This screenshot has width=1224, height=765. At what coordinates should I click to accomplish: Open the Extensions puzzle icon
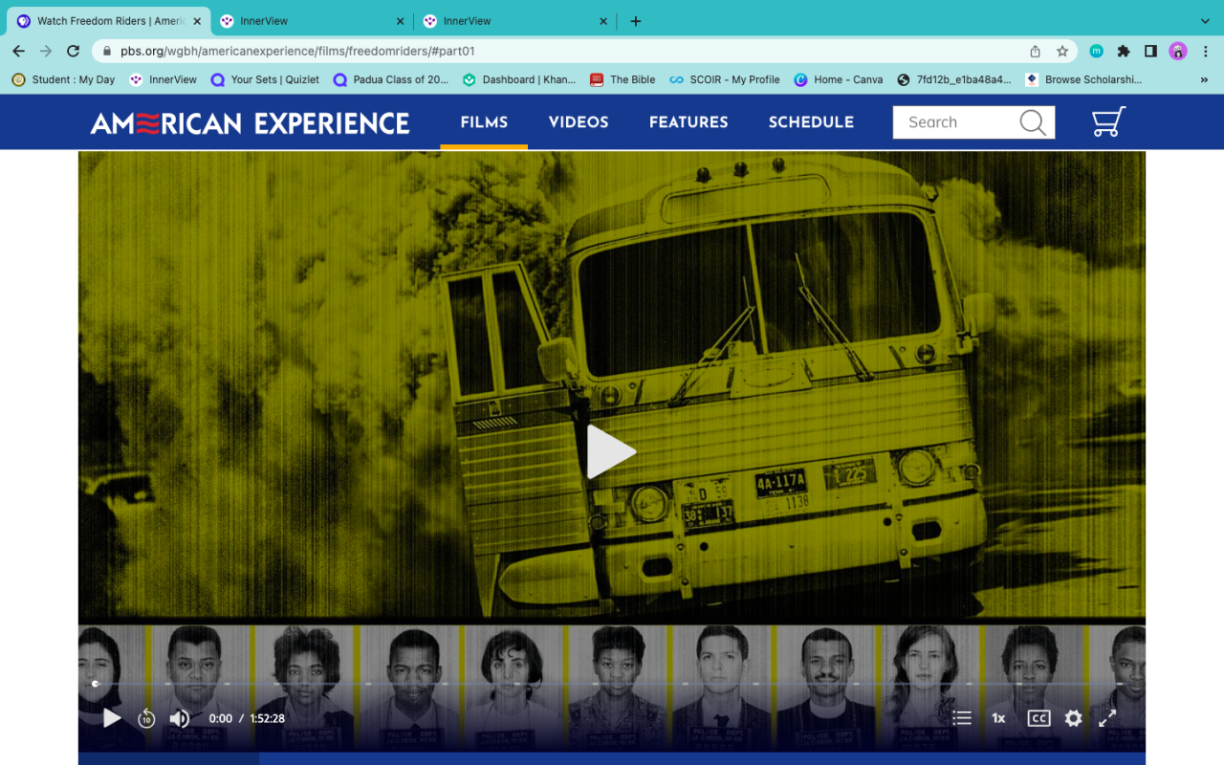[1124, 51]
